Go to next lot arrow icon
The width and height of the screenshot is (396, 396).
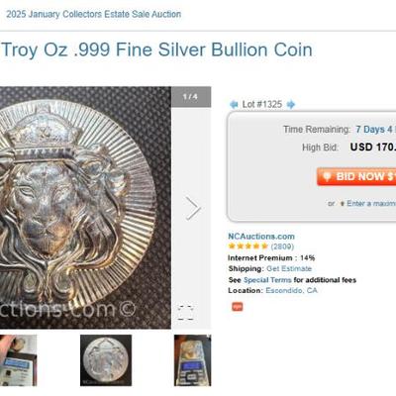tap(291, 105)
